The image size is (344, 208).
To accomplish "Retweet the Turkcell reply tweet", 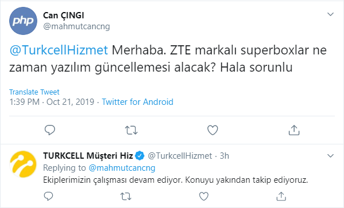I will [x=126, y=196].
